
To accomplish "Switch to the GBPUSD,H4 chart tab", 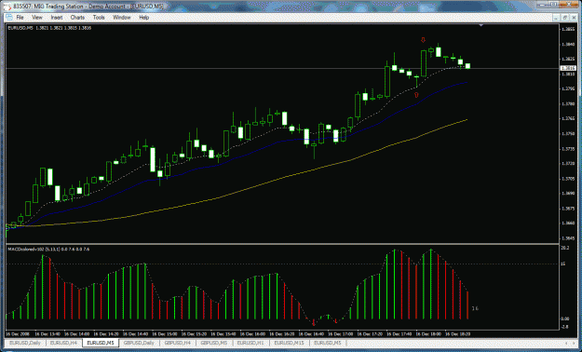I will (177, 343).
